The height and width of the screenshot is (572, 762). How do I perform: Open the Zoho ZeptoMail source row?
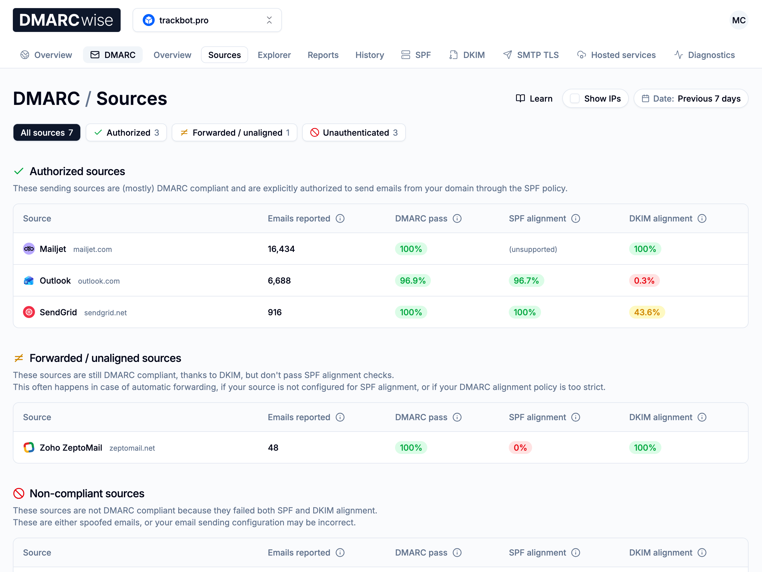pyautogui.click(x=380, y=448)
